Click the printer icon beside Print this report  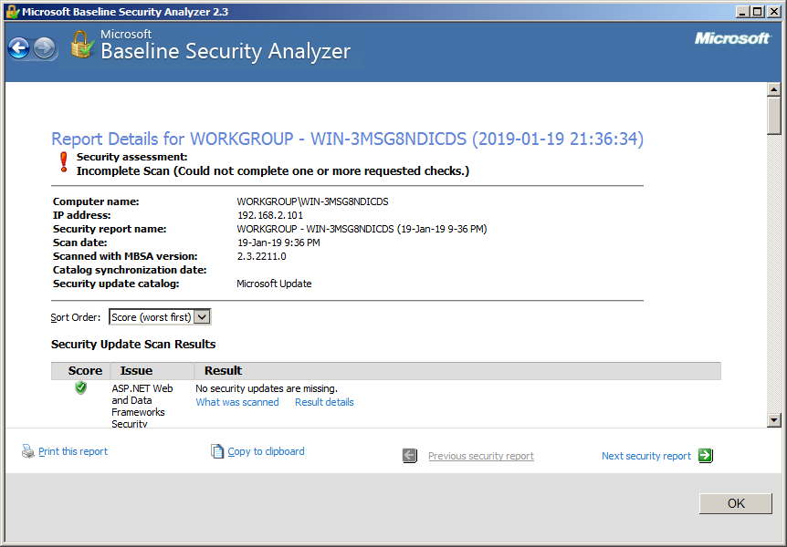28,451
